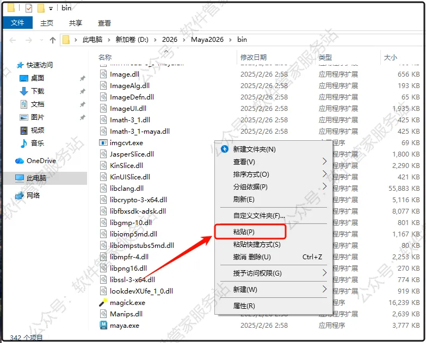The image size is (426, 343).
Task: Select the file ImageDefn.dll
Action: click(132, 97)
